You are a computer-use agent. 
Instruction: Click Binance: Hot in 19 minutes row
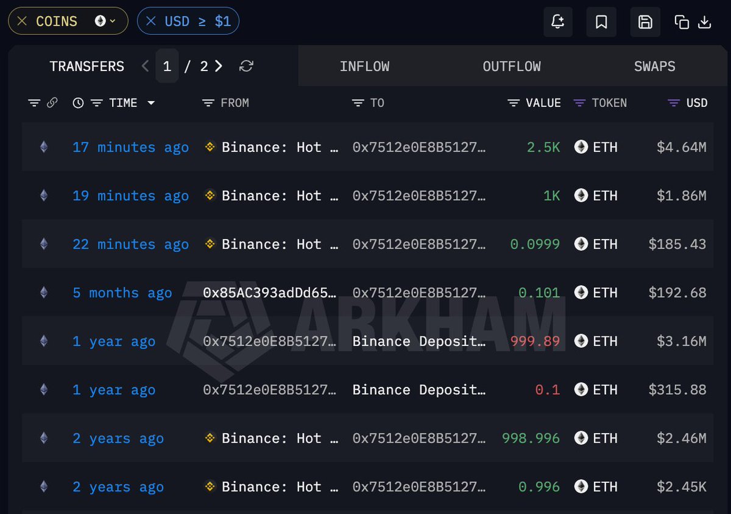coord(280,196)
